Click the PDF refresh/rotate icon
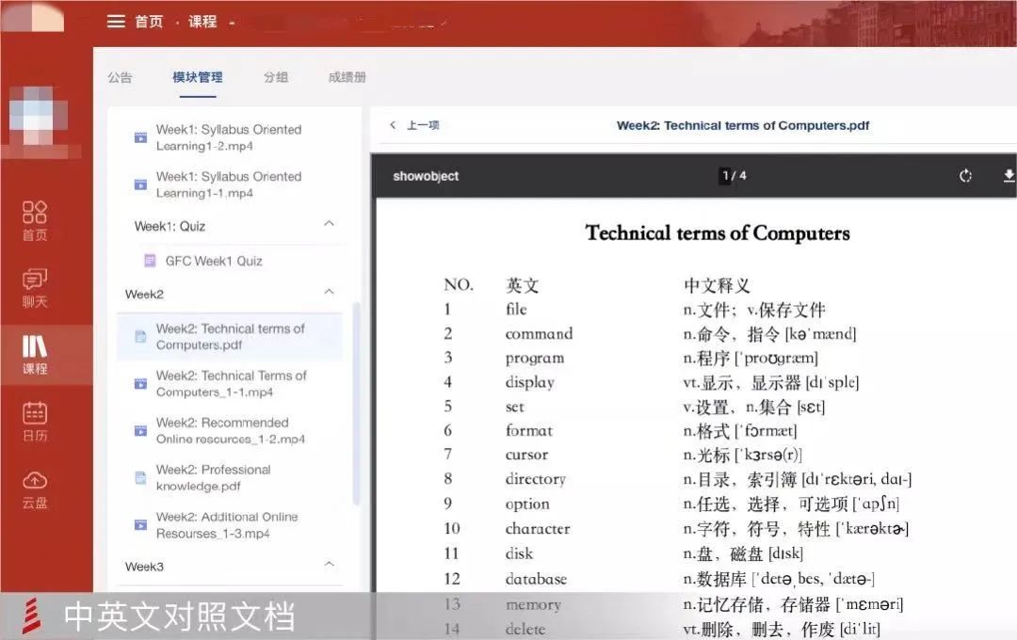Screen dimensions: 1017x640 [965, 176]
